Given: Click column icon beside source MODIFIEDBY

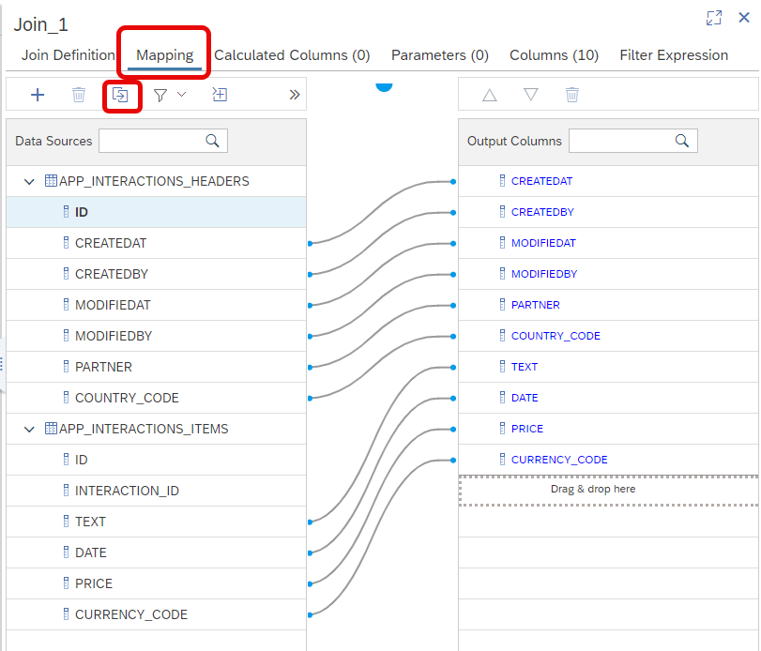Looking at the screenshot, I should click(66, 336).
